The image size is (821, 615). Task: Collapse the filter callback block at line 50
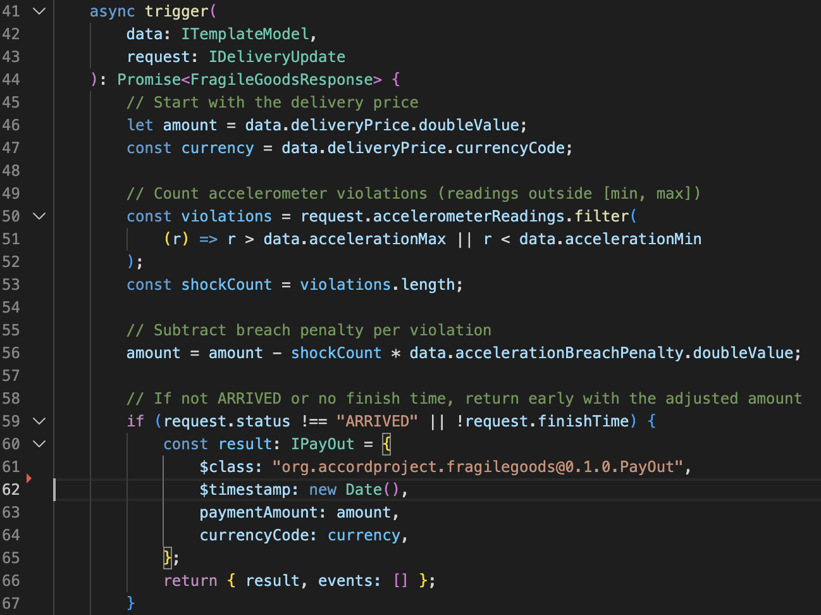click(39, 216)
